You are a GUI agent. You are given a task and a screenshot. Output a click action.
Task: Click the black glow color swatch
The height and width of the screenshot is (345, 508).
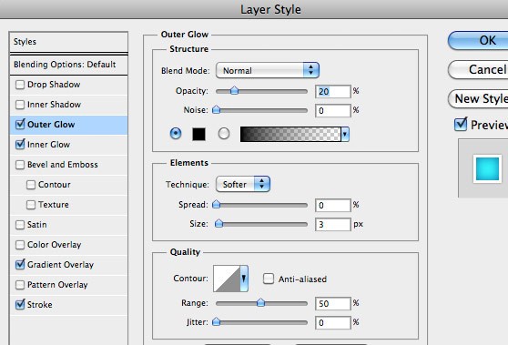tap(198, 134)
